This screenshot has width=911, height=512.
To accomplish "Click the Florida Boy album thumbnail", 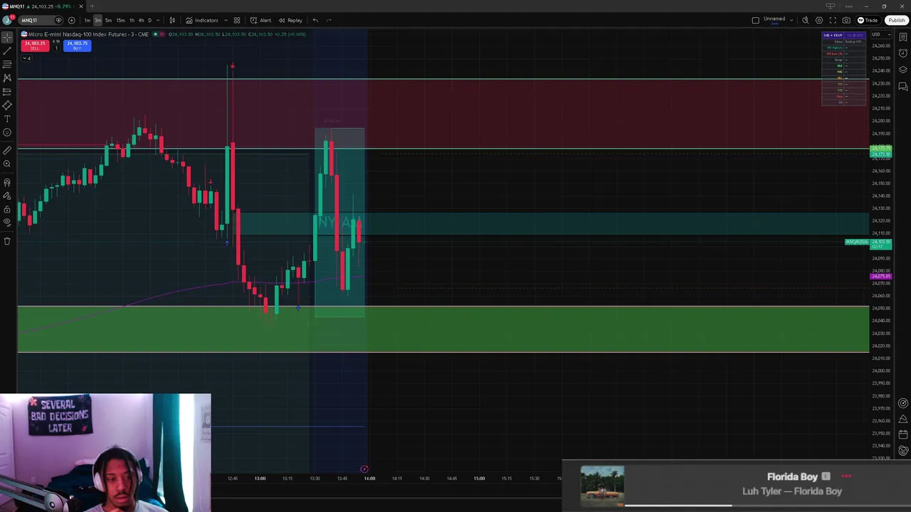I will [602, 485].
